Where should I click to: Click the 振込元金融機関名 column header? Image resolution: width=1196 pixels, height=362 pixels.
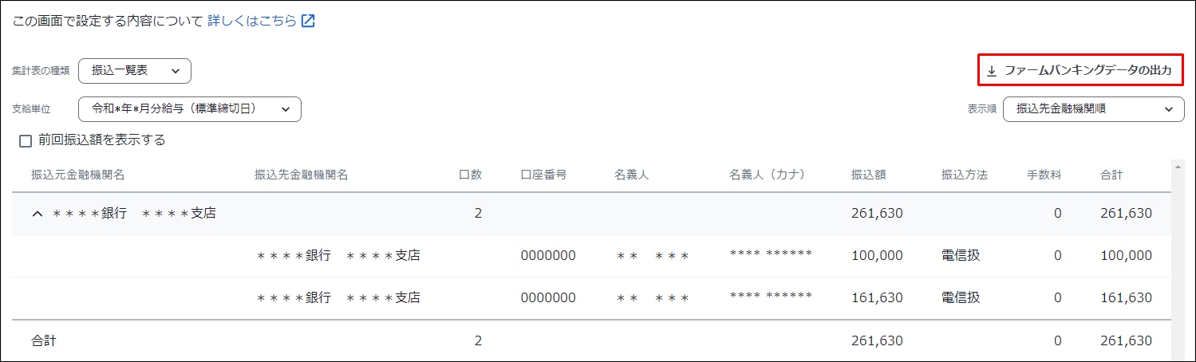click(78, 175)
